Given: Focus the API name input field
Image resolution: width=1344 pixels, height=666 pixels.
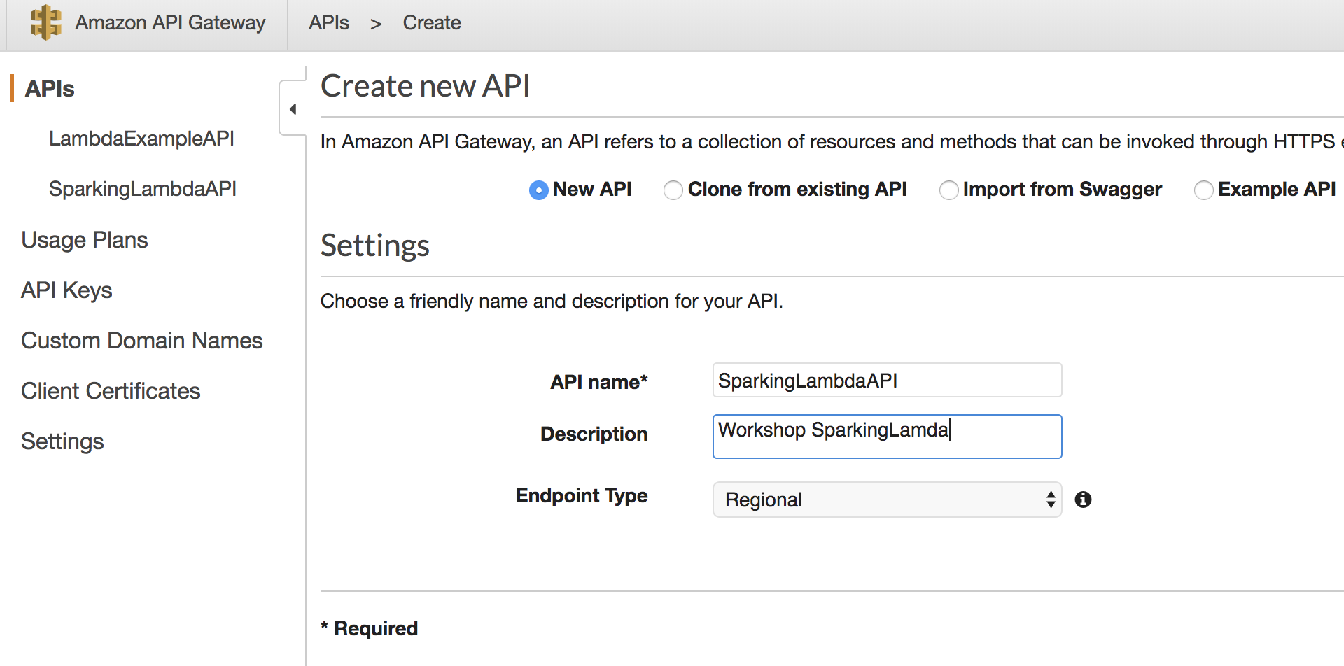Looking at the screenshot, I should [887, 380].
